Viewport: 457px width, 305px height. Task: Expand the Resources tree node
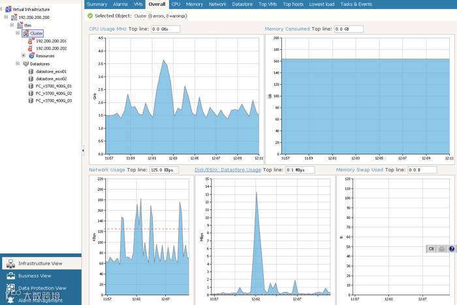pos(24,55)
